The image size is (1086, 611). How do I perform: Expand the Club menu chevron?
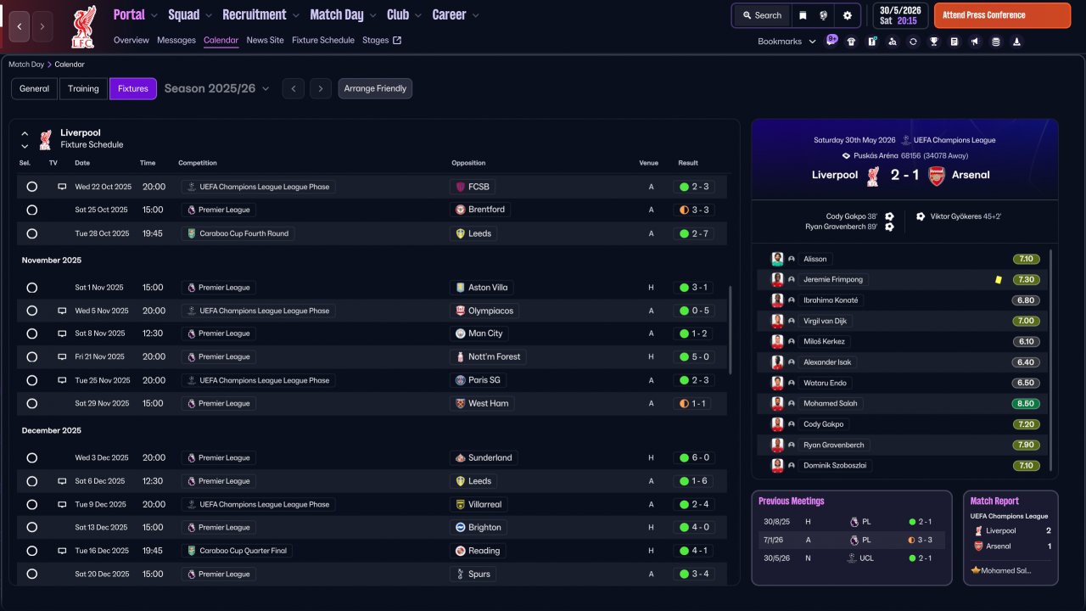pyautogui.click(x=417, y=15)
